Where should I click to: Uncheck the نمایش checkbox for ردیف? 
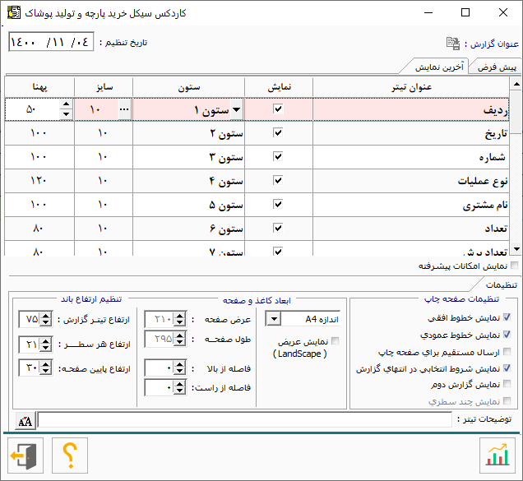(278, 109)
